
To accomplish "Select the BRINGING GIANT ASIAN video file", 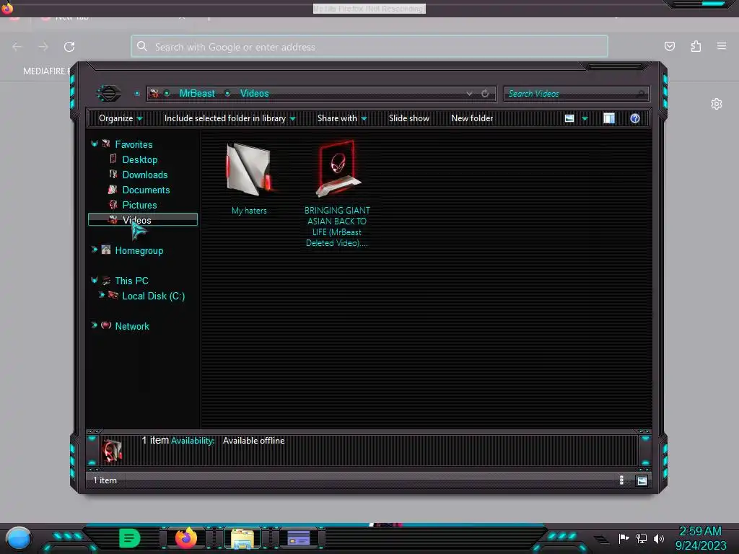I will tap(337, 194).
